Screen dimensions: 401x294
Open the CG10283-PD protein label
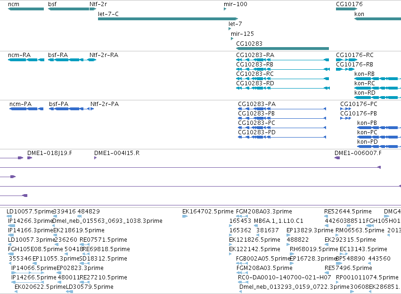pyautogui.click(x=257, y=132)
